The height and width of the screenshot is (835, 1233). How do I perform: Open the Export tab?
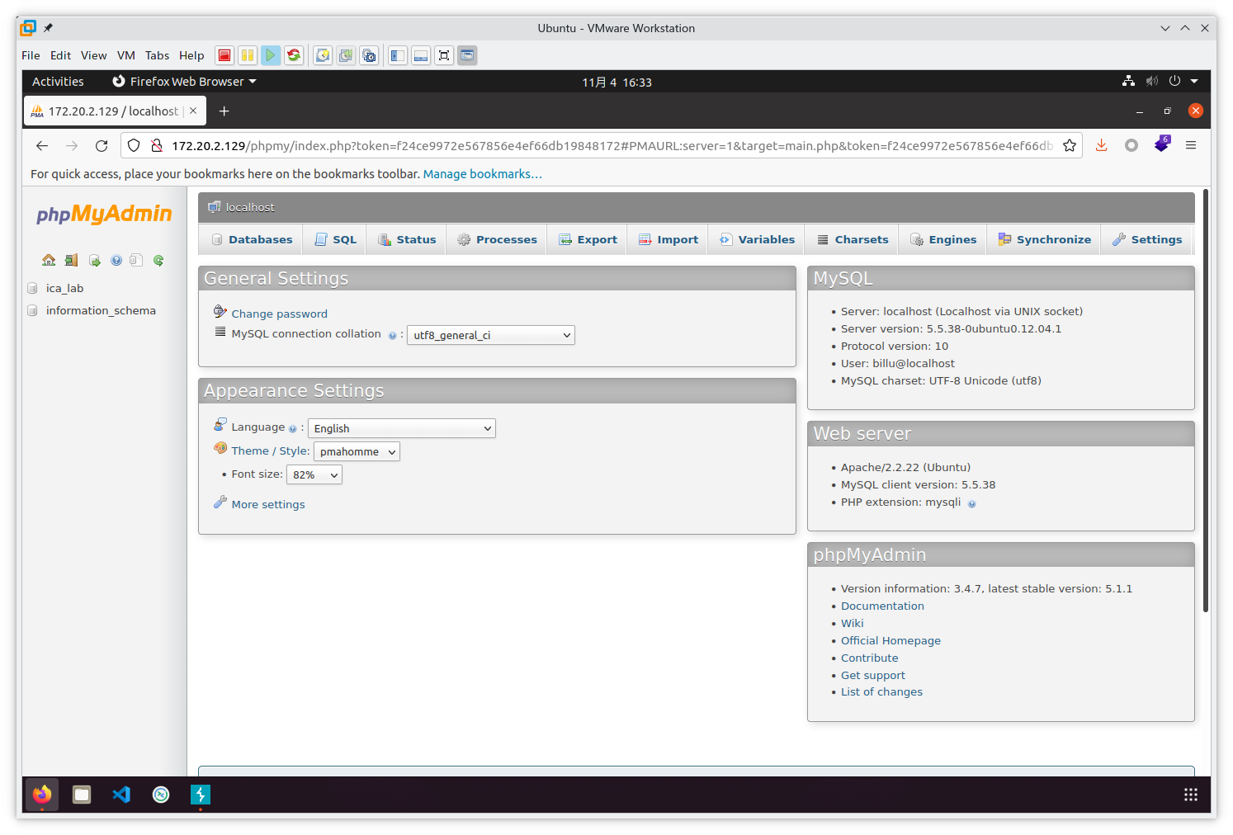[x=588, y=239]
